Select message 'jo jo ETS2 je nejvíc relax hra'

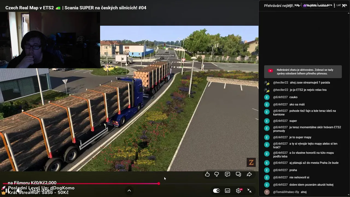(308, 90)
